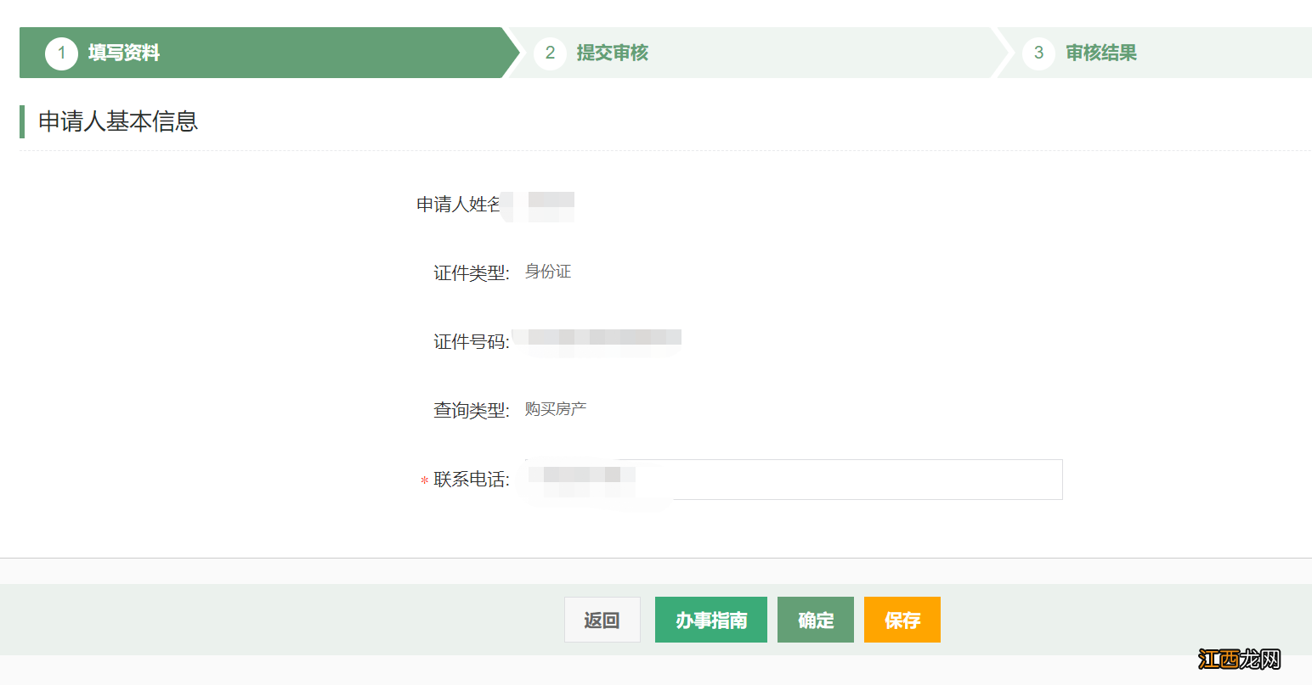The height and width of the screenshot is (685, 1312).
Task: Click the 确定 confirm button
Action: coord(816,620)
